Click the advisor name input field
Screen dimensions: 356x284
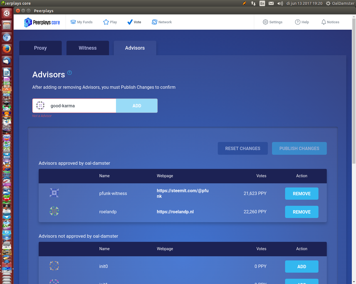tap(74, 106)
